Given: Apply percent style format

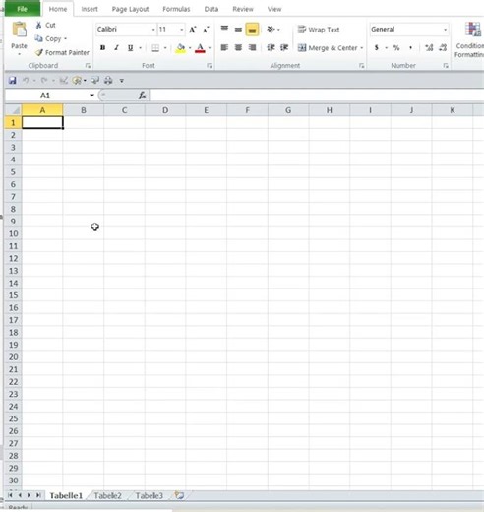Looking at the screenshot, I should click(x=396, y=48).
